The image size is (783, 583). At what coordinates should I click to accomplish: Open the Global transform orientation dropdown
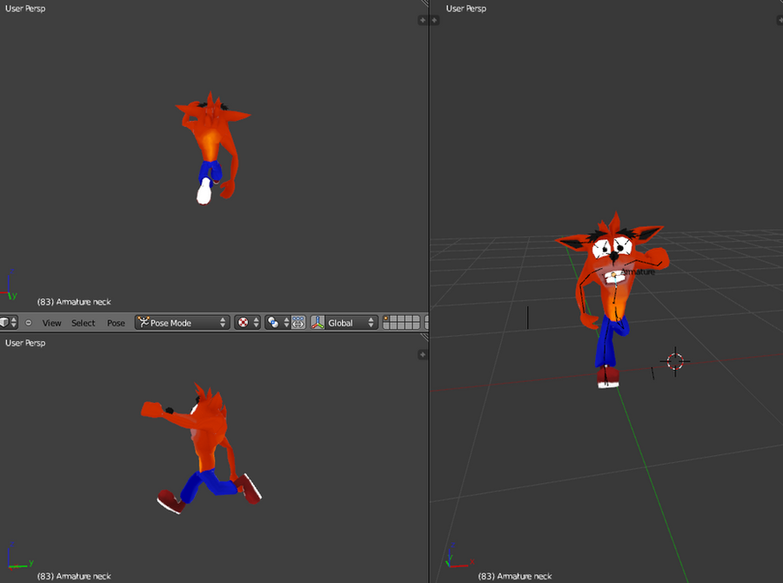tap(351, 323)
